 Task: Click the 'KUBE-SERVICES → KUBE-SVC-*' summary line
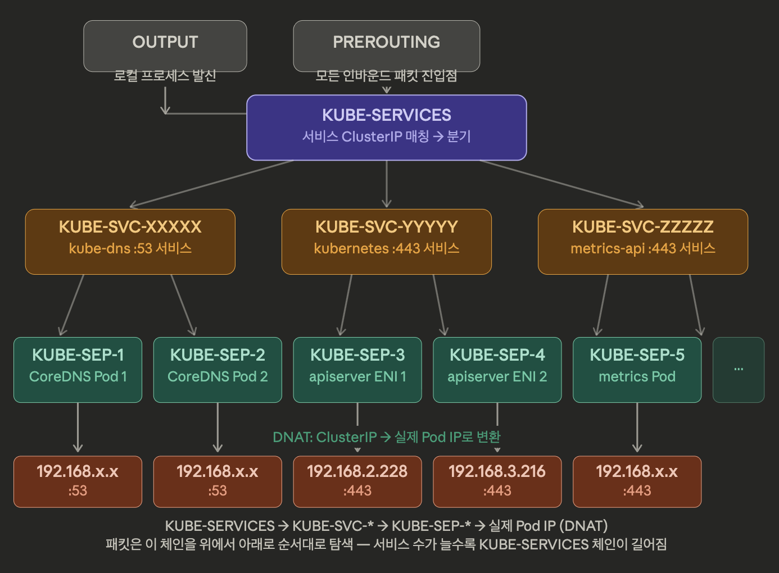[387, 526]
